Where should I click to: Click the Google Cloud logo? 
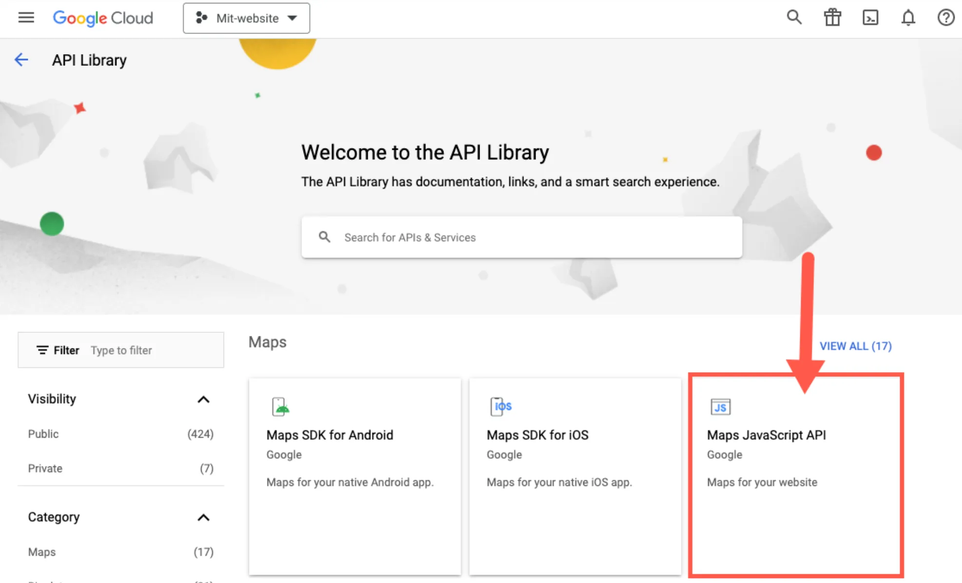click(x=103, y=18)
